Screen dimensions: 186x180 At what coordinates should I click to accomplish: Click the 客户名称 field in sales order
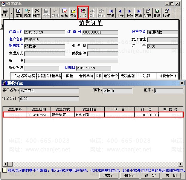71,40
